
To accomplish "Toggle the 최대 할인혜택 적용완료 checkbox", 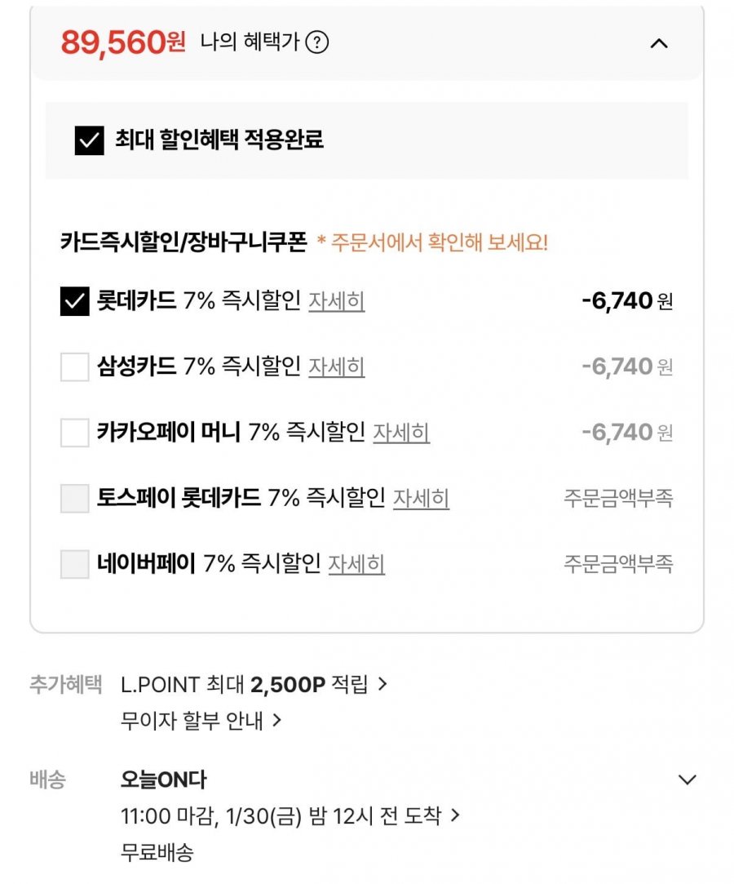I will (x=90, y=140).
